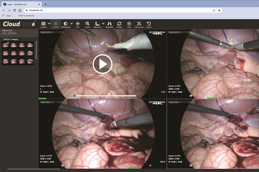The width and height of the screenshot is (259, 172).
Task: Open the Apps bookmarks shortcut
Action: (x=7, y=16)
